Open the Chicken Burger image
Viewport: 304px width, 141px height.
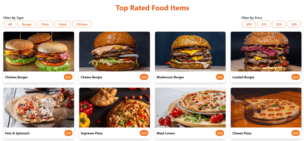[x=39, y=52]
